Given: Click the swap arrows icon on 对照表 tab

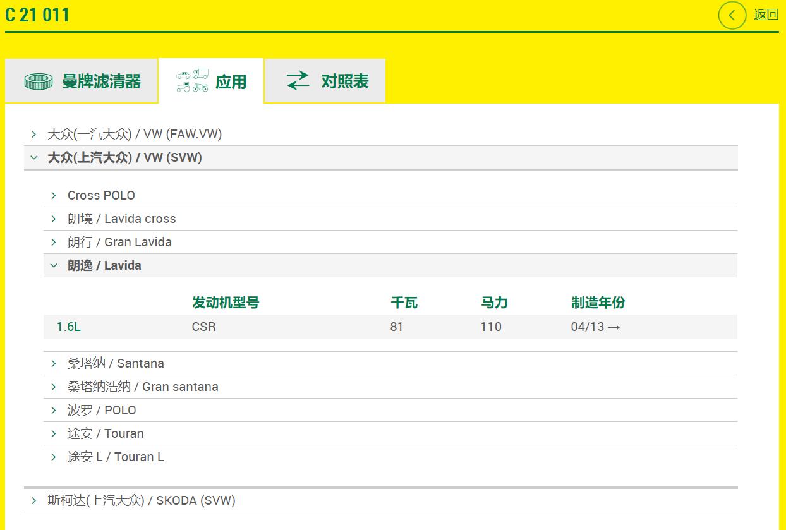Looking at the screenshot, I should pyautogui.click(x=298, y=81).
